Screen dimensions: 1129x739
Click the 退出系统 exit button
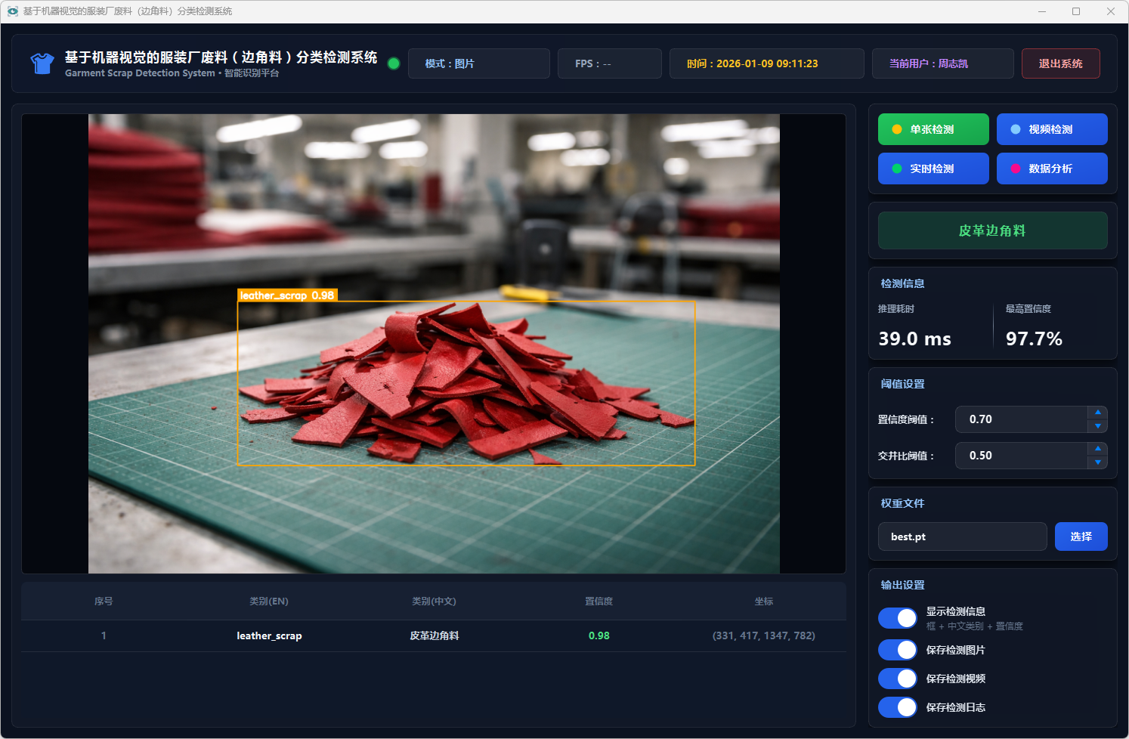click(x=1060, y=63)
